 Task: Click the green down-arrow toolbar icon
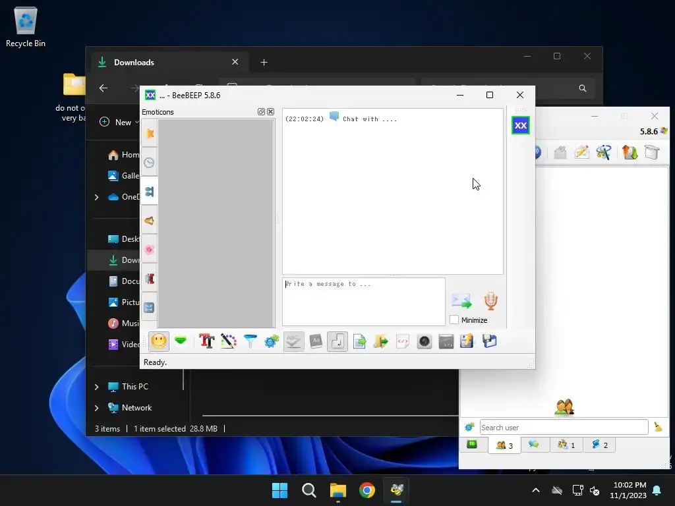point(181,342)
